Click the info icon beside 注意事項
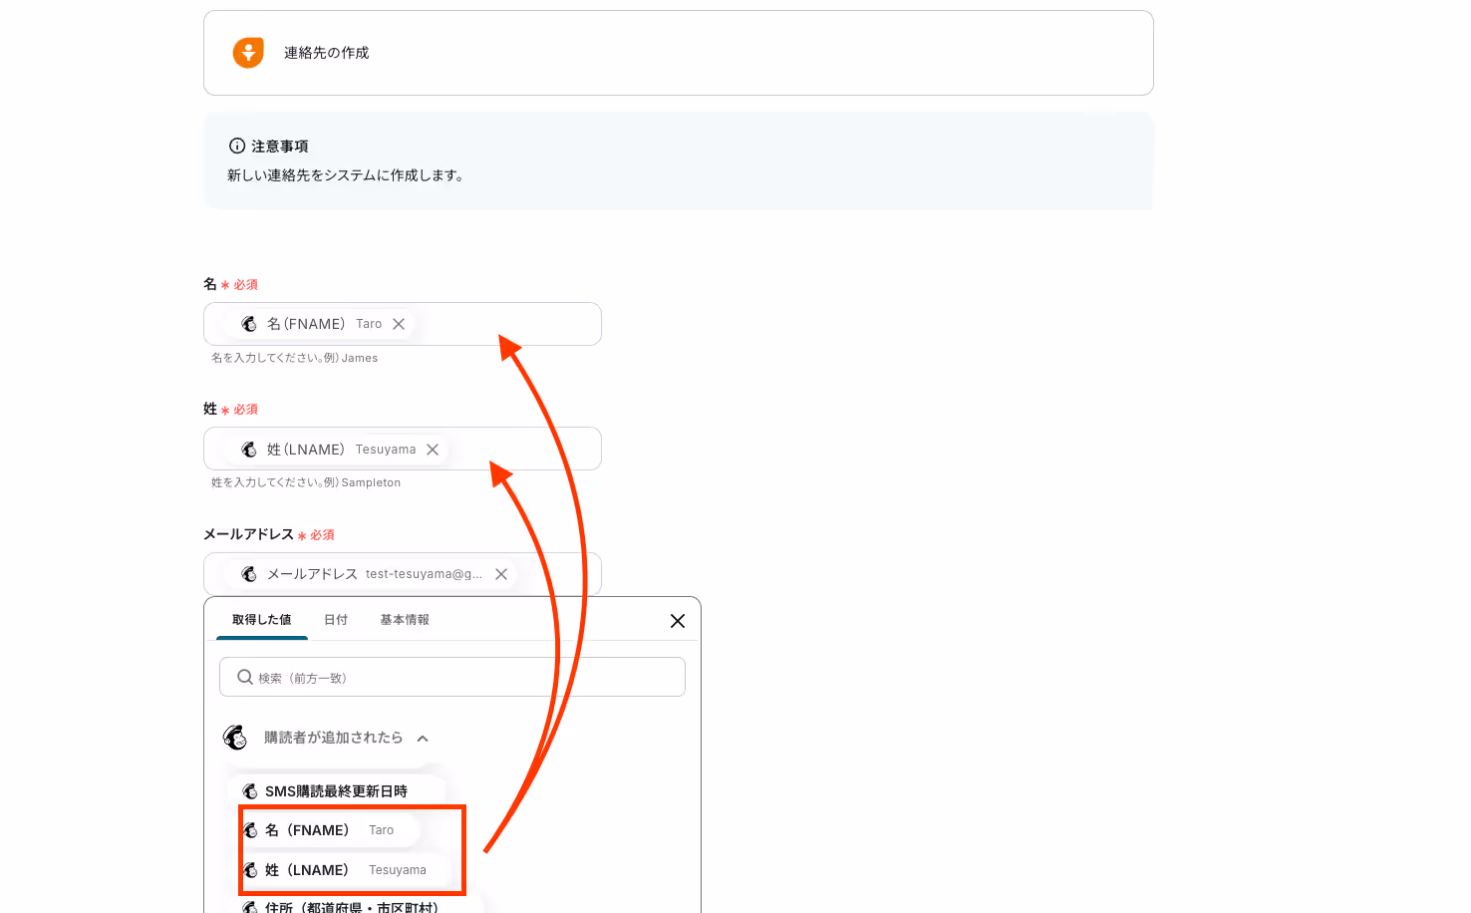 coord(237,146)
